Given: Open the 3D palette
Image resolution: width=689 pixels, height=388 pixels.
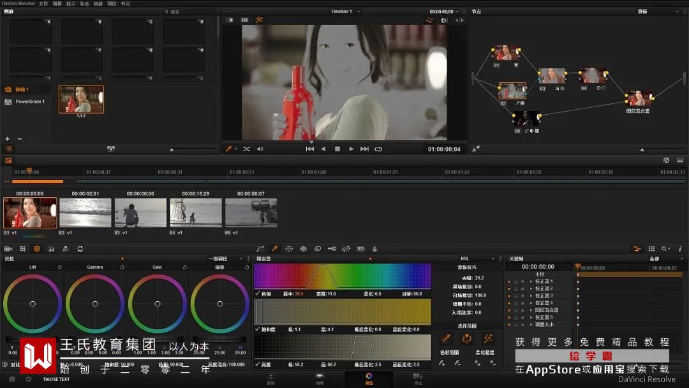Looking at the screenshot, I should 360,249.
